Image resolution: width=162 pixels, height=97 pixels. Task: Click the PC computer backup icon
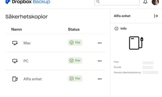click(15, 61)
